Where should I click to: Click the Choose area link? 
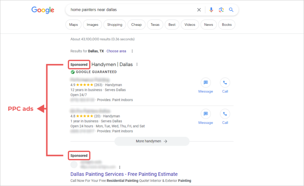click(x=116, y=51)
